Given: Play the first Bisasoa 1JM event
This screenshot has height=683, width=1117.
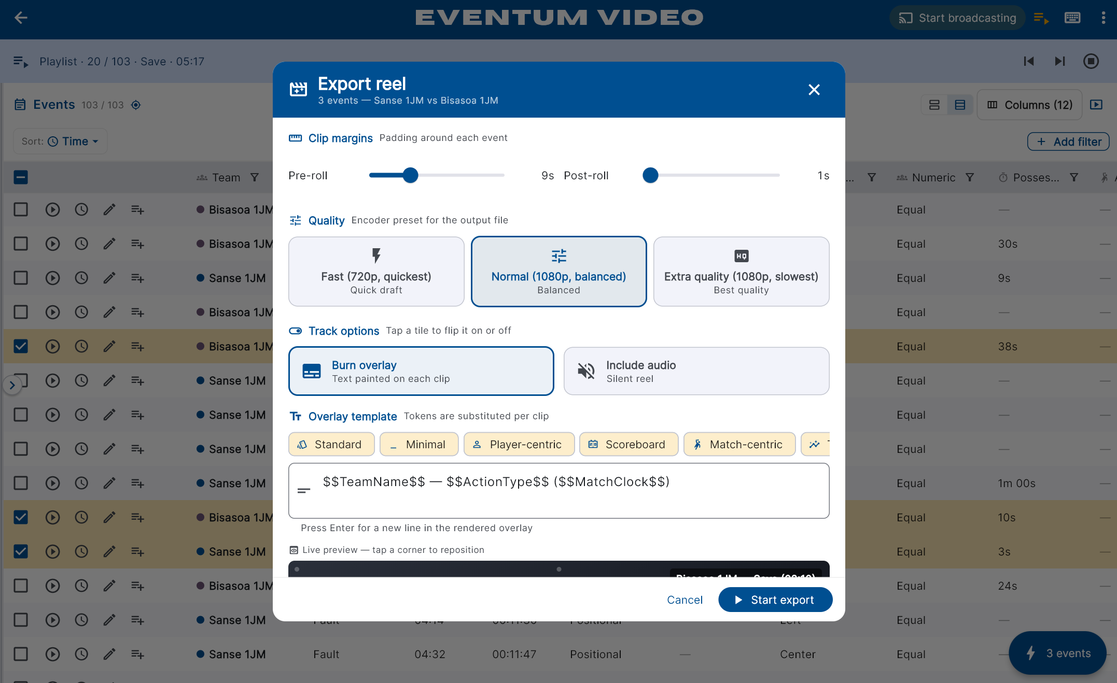Looking at the screenshot, I should [x=52, y=209].
